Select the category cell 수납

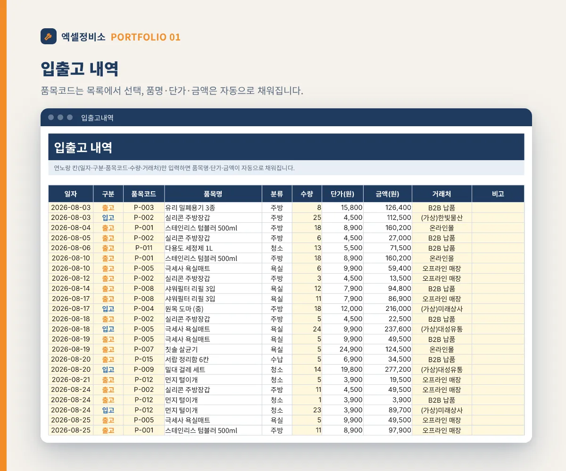coord(277,359)
